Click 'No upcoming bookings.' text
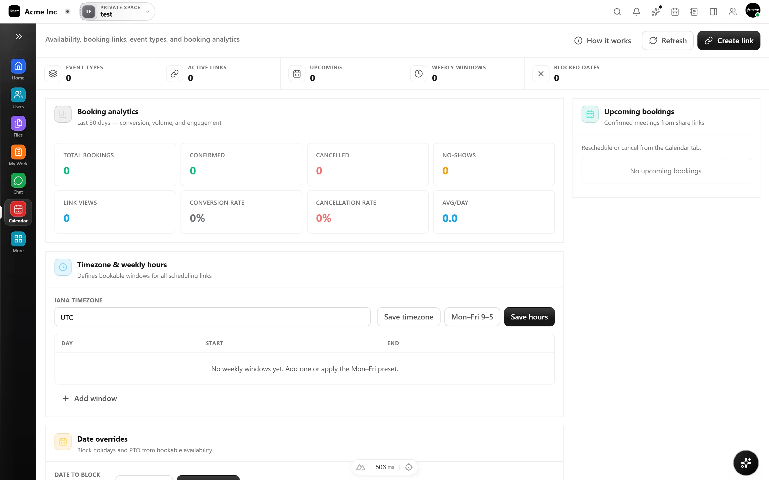The height and width of the screenshot is (480, 769). click(666, 171)
